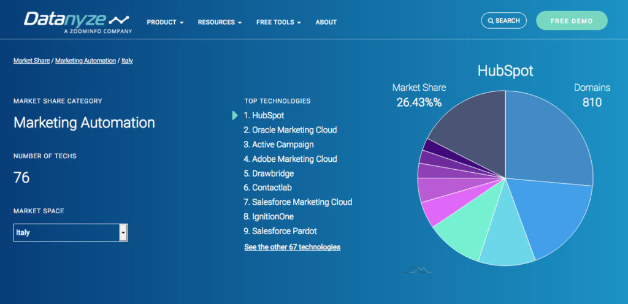Go to the ABOUT page

point(326,23)
